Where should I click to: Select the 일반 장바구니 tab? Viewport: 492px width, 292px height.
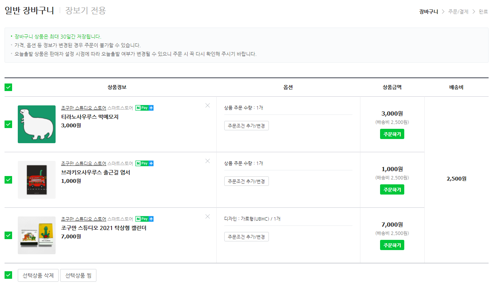coord(29,11)
